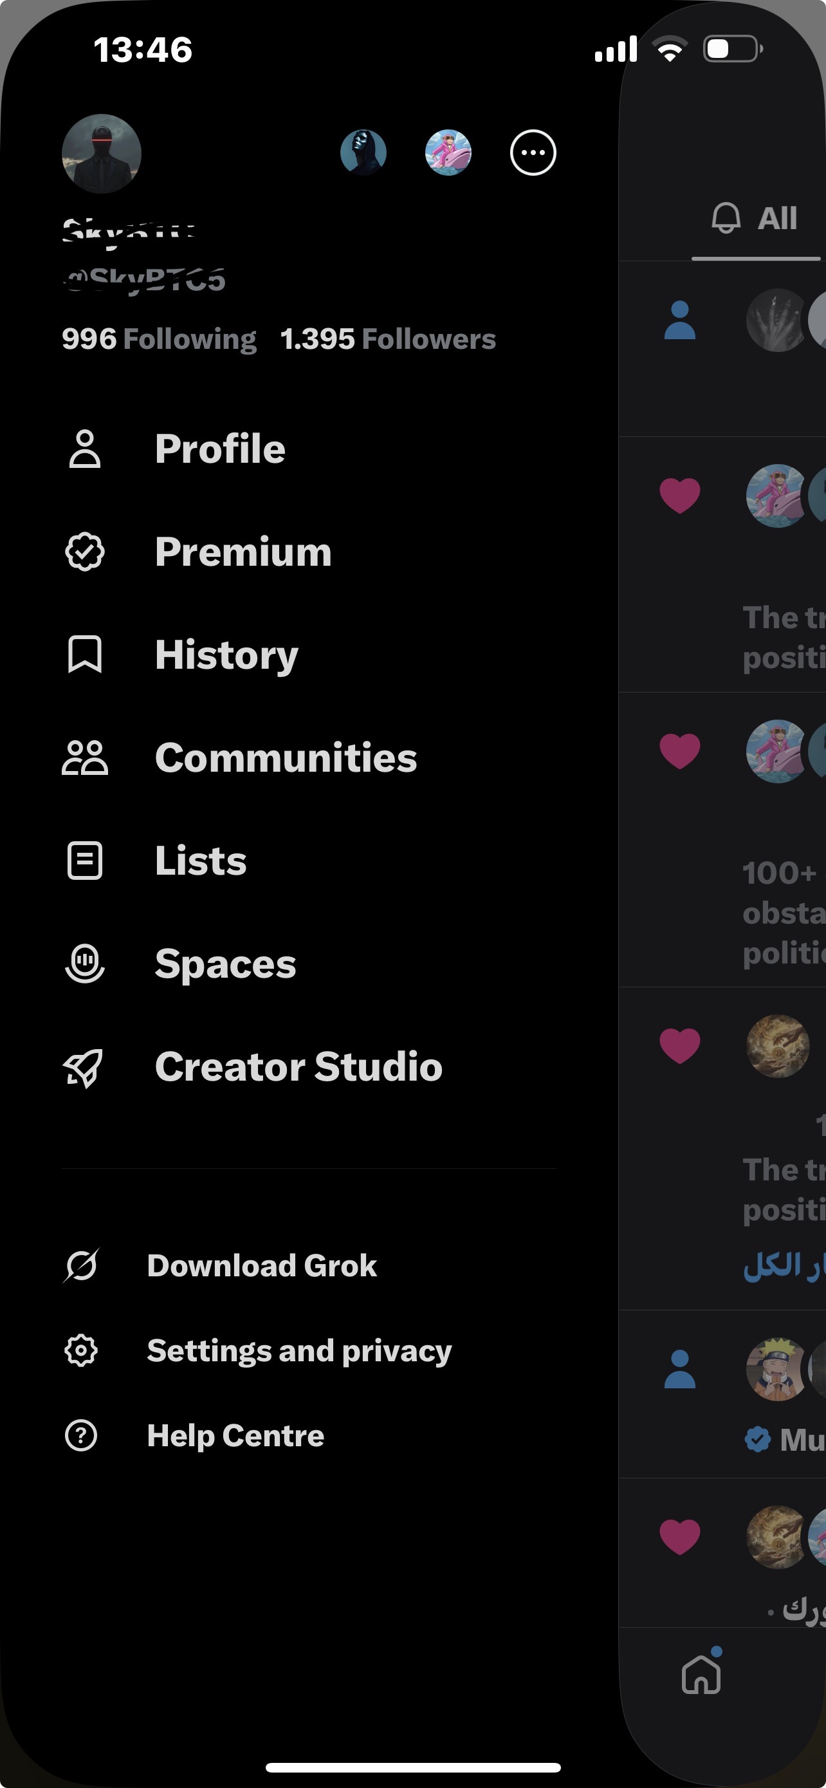826x1788 pixels.
Task: Open the Settings and privacy gear icon
Action: [81, 1350]
